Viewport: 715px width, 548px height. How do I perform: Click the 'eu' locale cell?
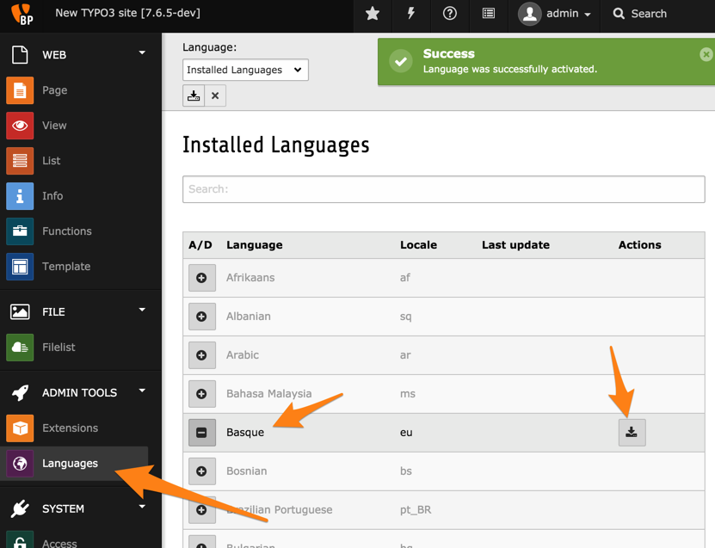[x=406, y=433]
